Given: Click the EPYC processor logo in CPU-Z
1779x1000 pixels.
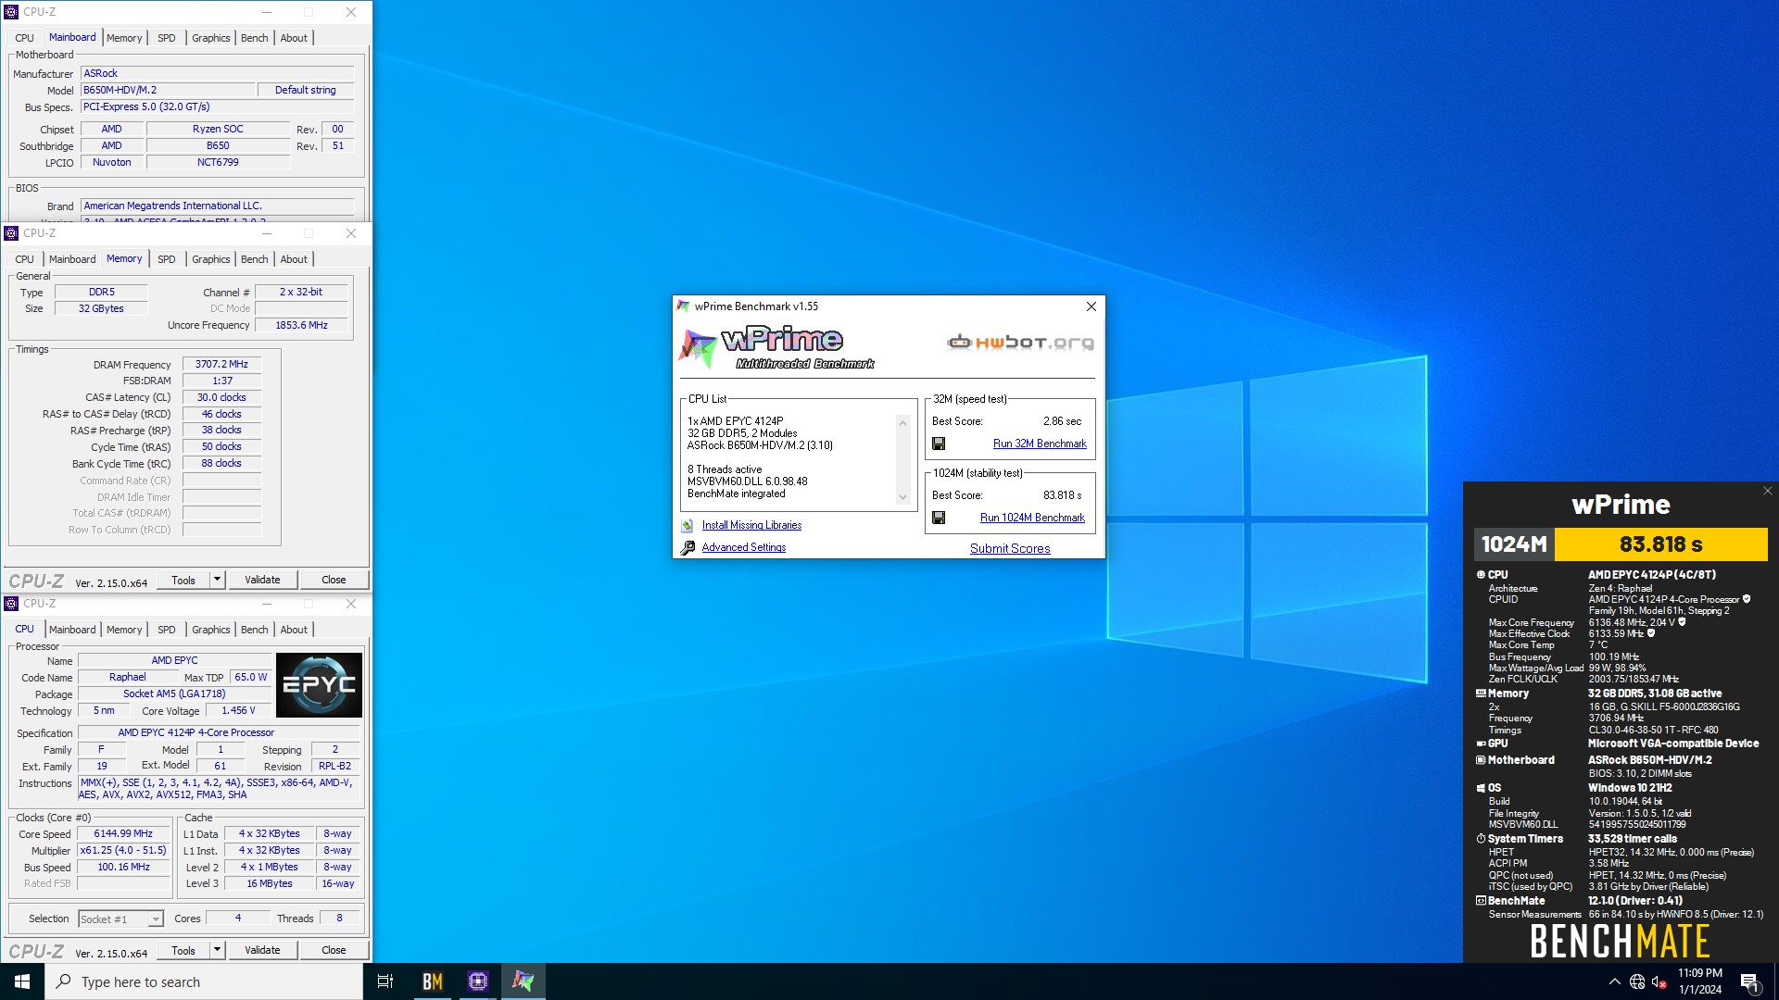Looking at the screenshot, I should (x=320, y=685).
